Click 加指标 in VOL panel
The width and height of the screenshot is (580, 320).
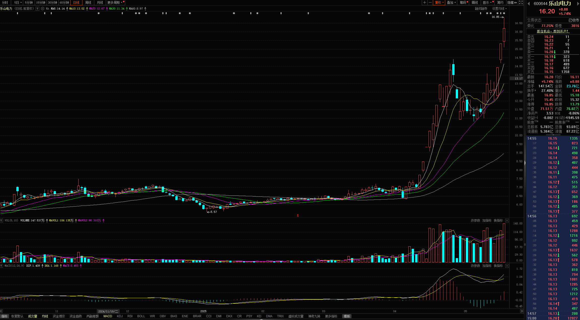pos(487,220)
